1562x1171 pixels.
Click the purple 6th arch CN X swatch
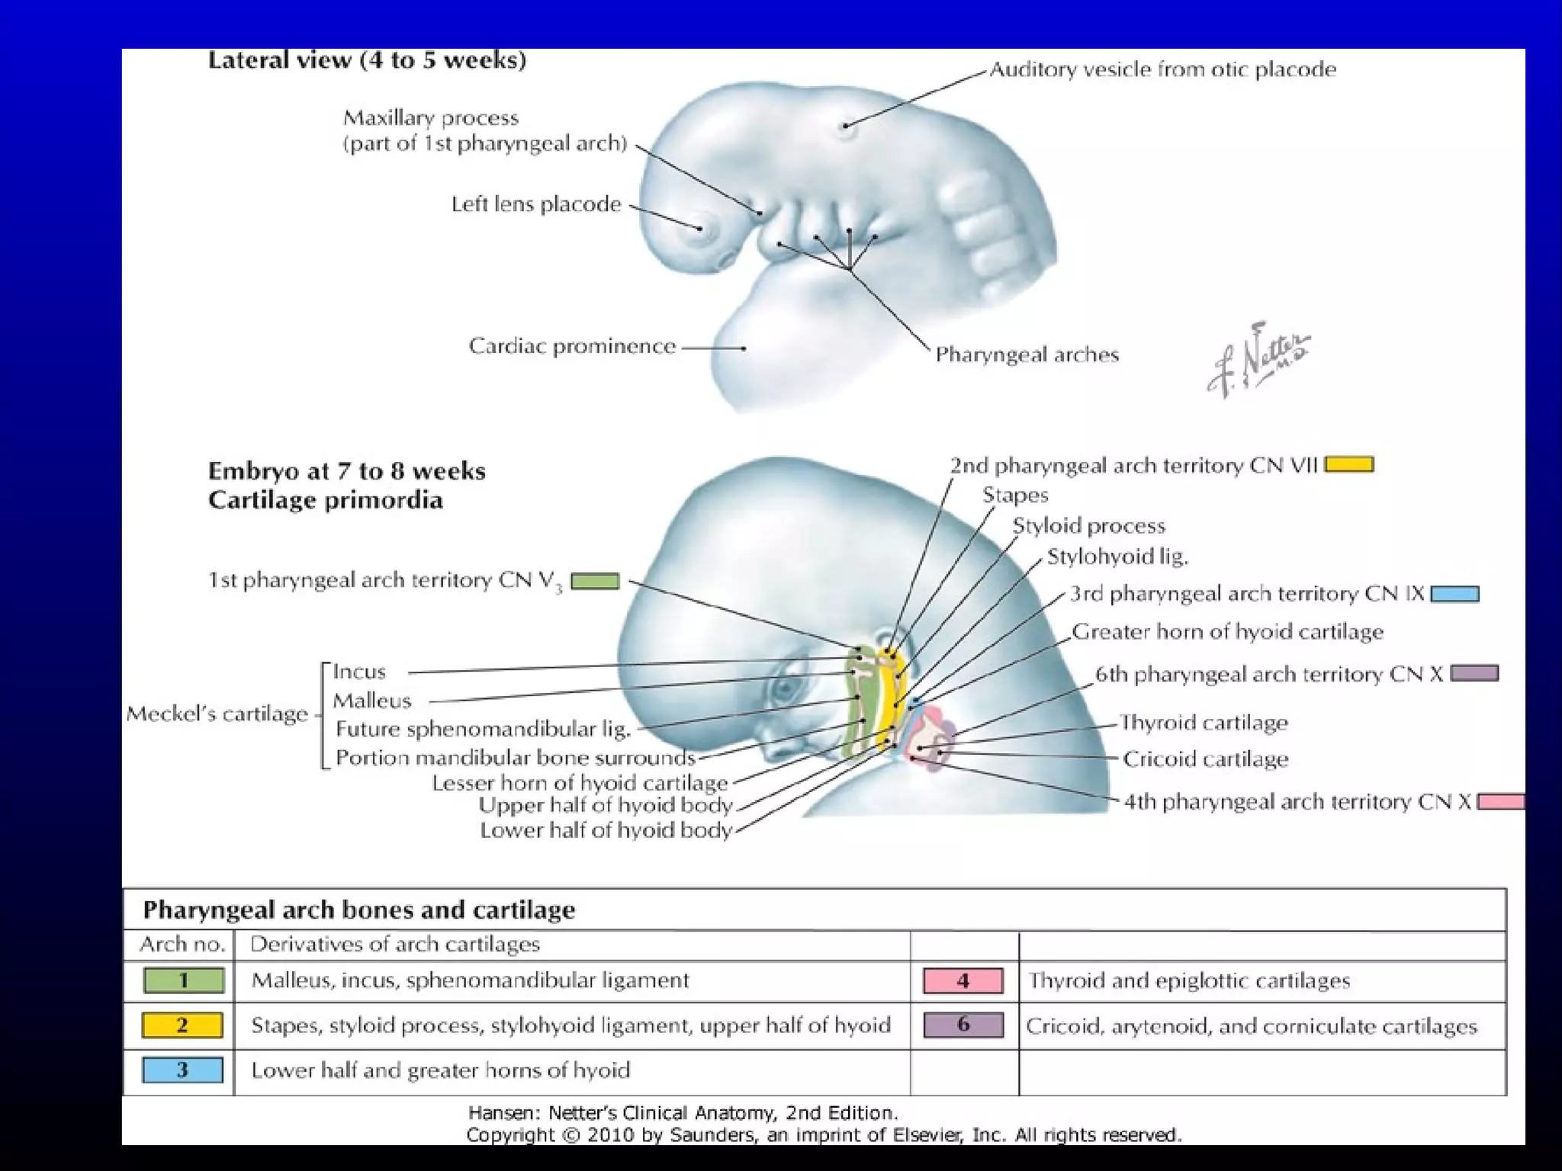pyautogui.click(x=1474, y=674)
